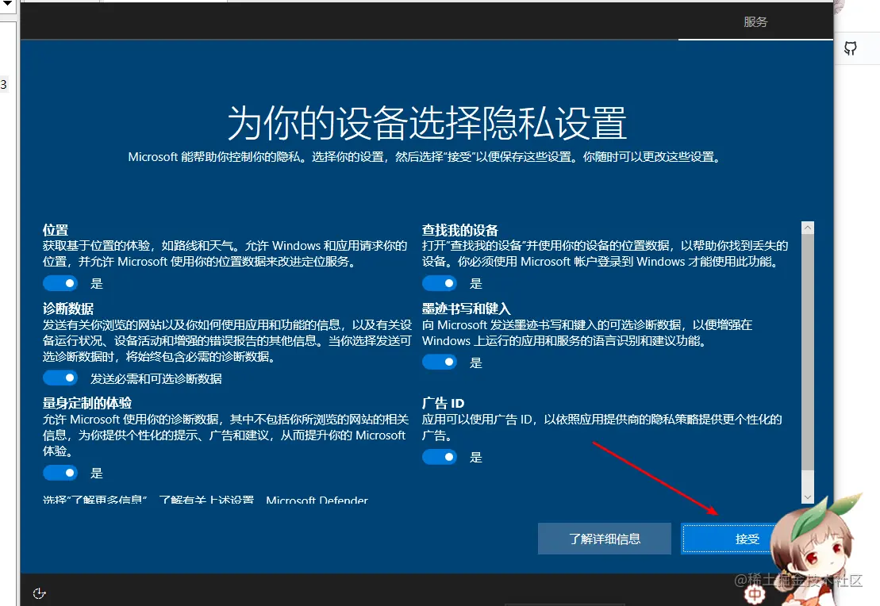The image size is (880, 606).
Task: Click the Chinese input method (中) indicator
Action: click(x=755, y=593)
